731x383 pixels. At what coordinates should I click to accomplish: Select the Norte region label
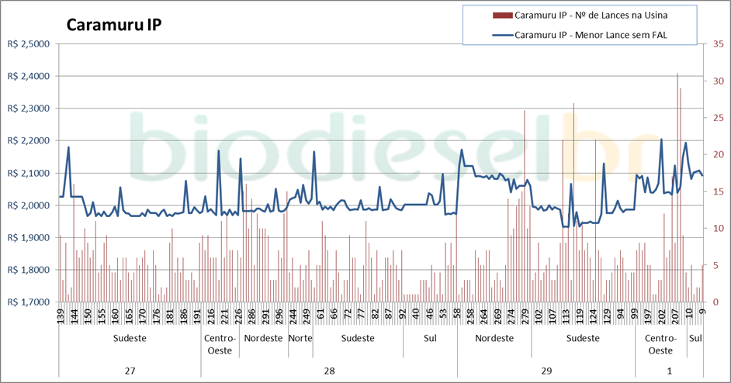click(300, 339)
